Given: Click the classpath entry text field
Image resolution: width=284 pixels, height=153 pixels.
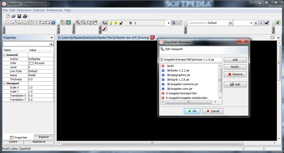Looking at the screenshot, I should [191, 60].
